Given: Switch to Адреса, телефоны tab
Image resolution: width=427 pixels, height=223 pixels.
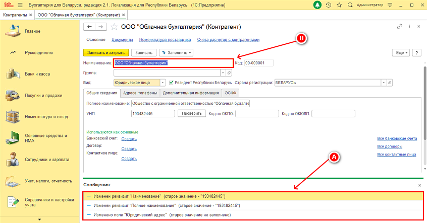Looking at the screenshot, I should tap(140, 93).
